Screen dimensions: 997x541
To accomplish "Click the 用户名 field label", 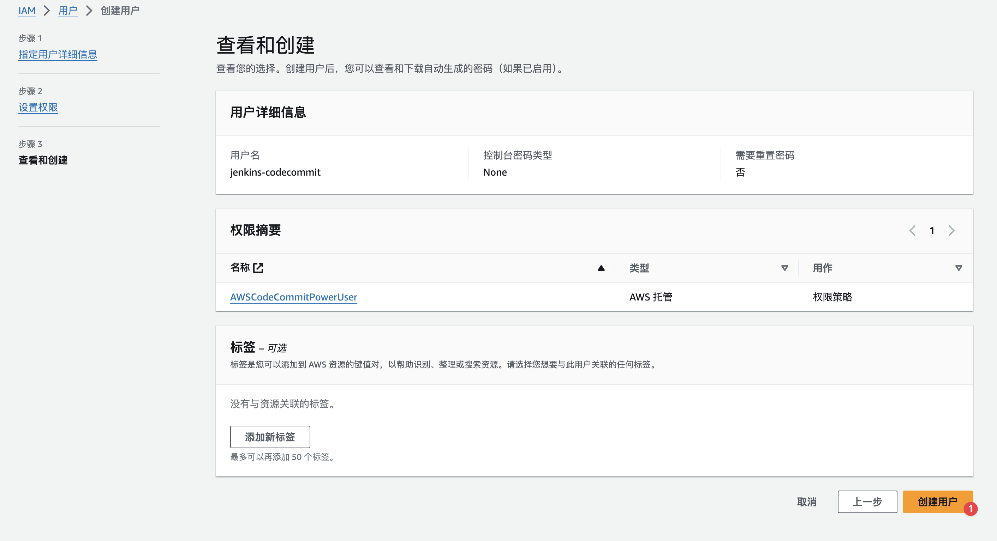I will tap(245, 155).
